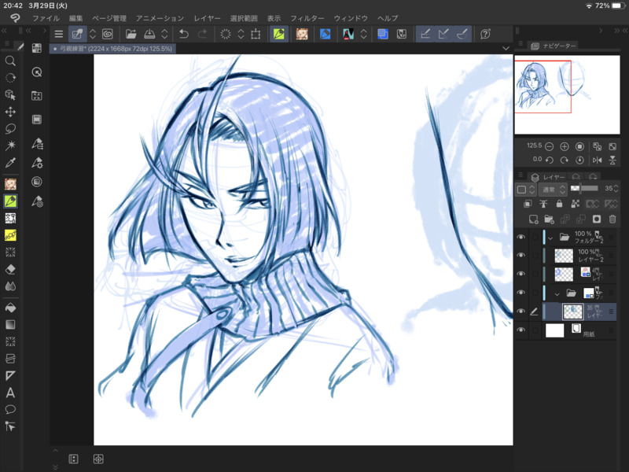Select the Blend tool
Image resolution: width=629 pixels, height=472 pixels.
pos(10,286)
